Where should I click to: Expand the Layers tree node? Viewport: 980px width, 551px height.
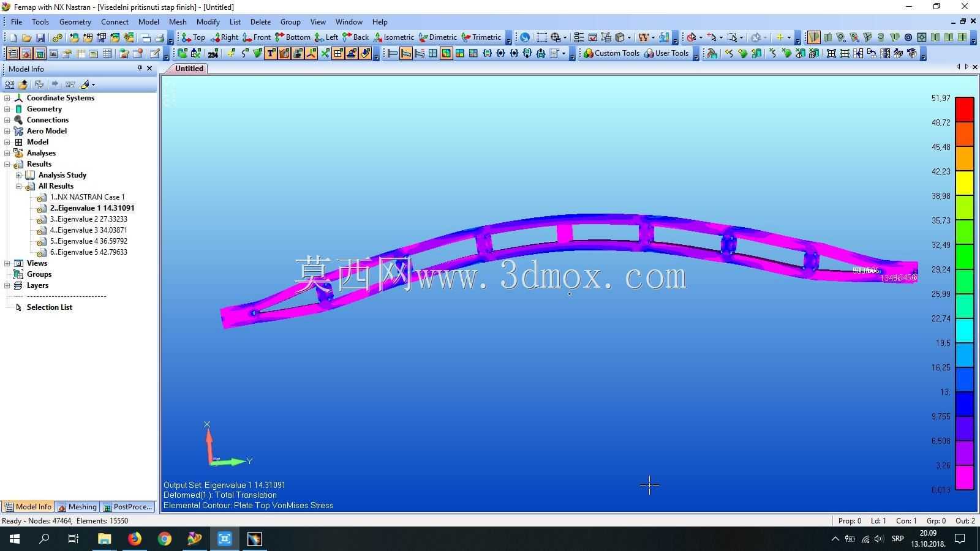click(x=7, y=285)
